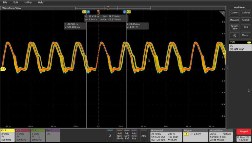Click the Add New Ref icon button
The image size is (252, 143).
[x=127, y=135]
